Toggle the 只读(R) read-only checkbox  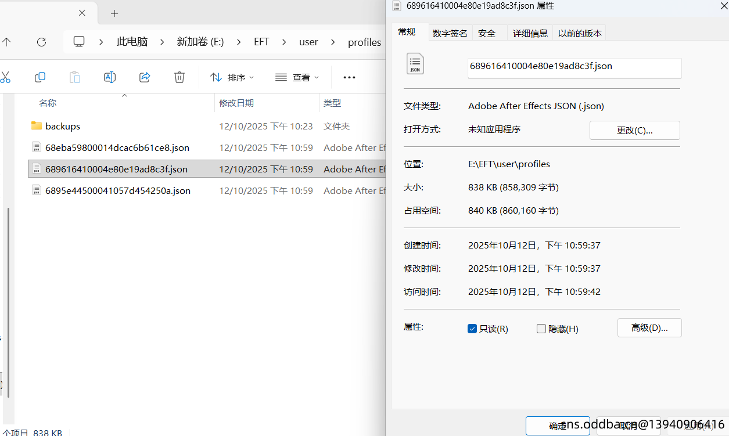click(x=472, y=329)
